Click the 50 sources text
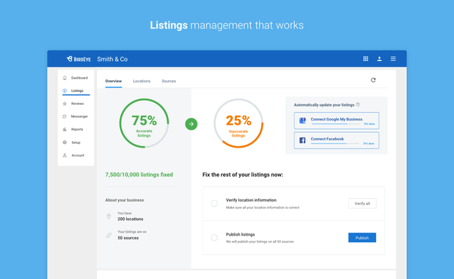The image size is (454, 279). pyautogui.click(x=128, y=238)
